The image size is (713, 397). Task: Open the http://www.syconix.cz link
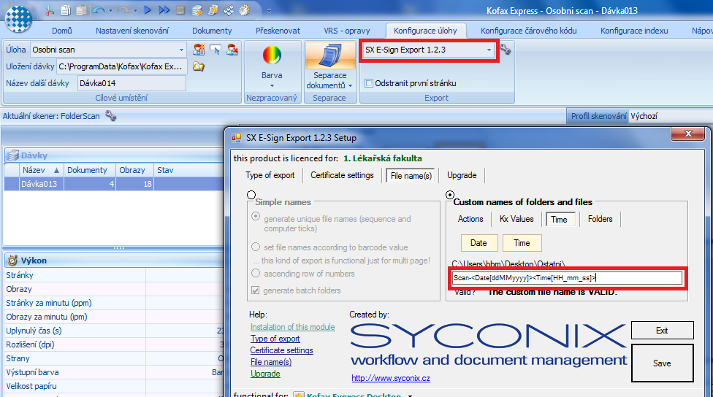pos(391,378)
